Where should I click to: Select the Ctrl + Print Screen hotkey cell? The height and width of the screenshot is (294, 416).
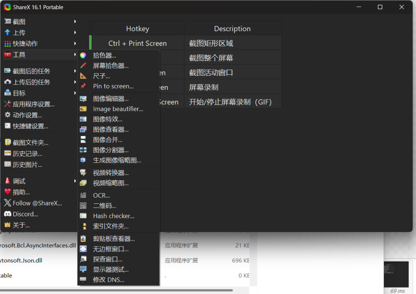[x=138, y=43]
